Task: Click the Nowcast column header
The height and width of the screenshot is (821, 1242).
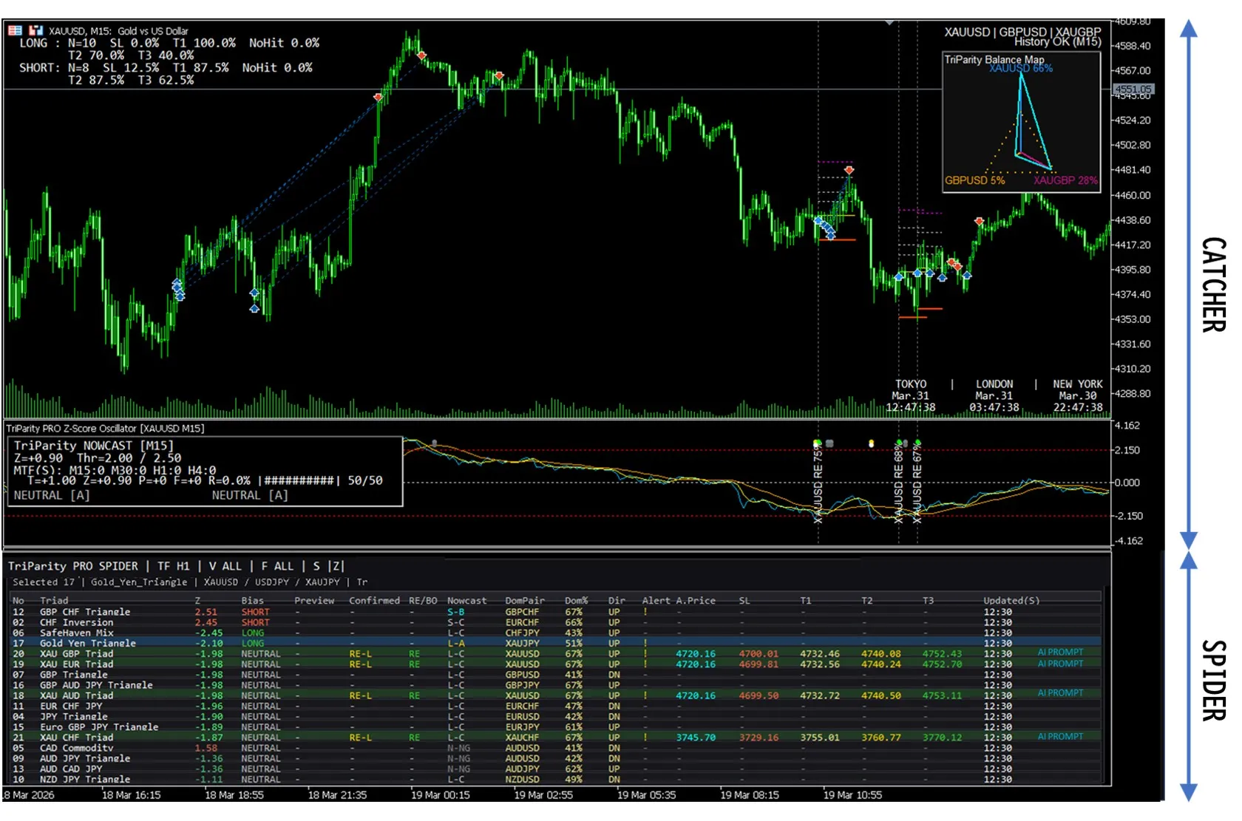Action: point(466,601)
